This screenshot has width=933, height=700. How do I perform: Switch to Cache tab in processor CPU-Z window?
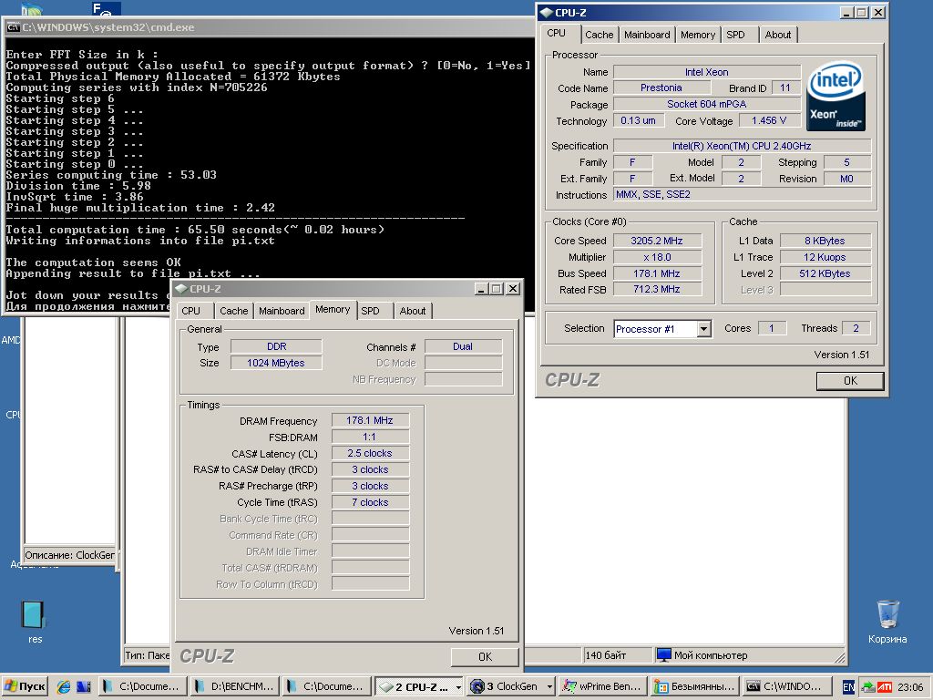[600, 35]
